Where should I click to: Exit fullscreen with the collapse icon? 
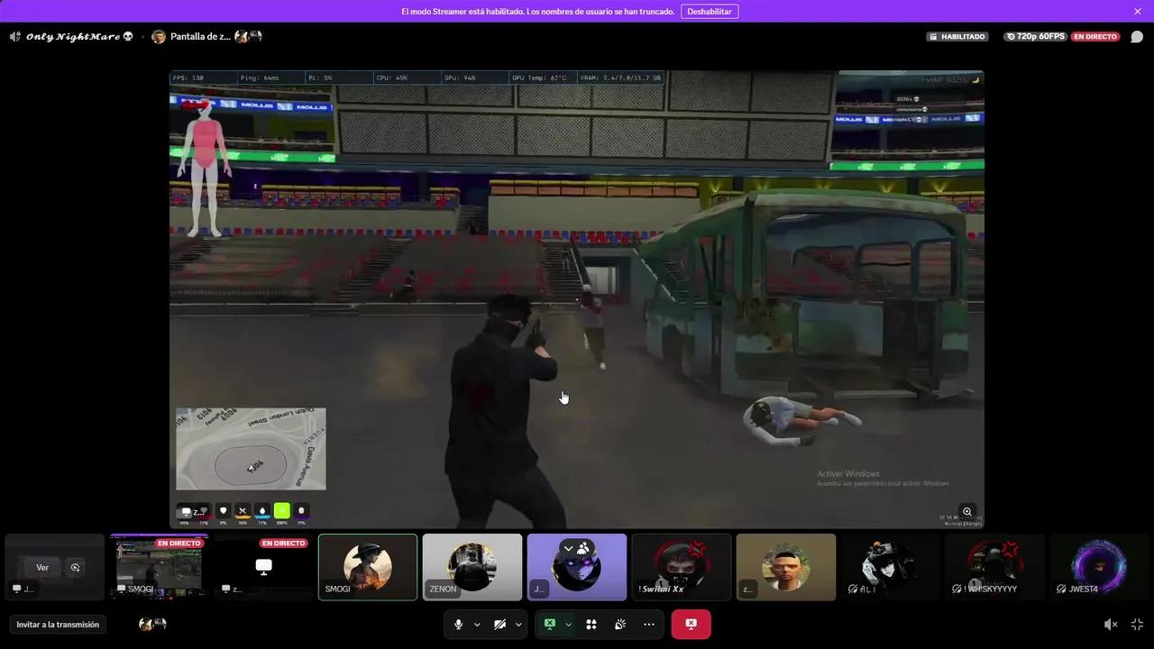click(x=1137, y=625)
